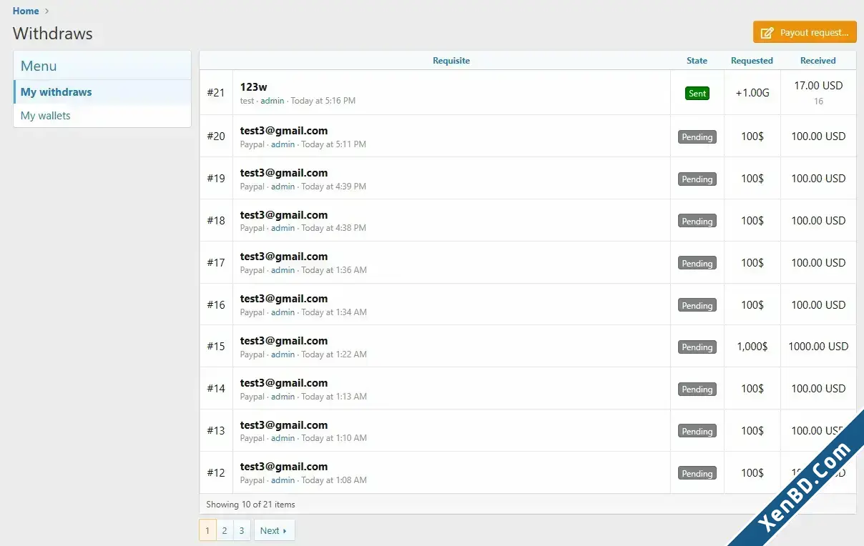Open the 123w requisite in row #21

(253, 86)
